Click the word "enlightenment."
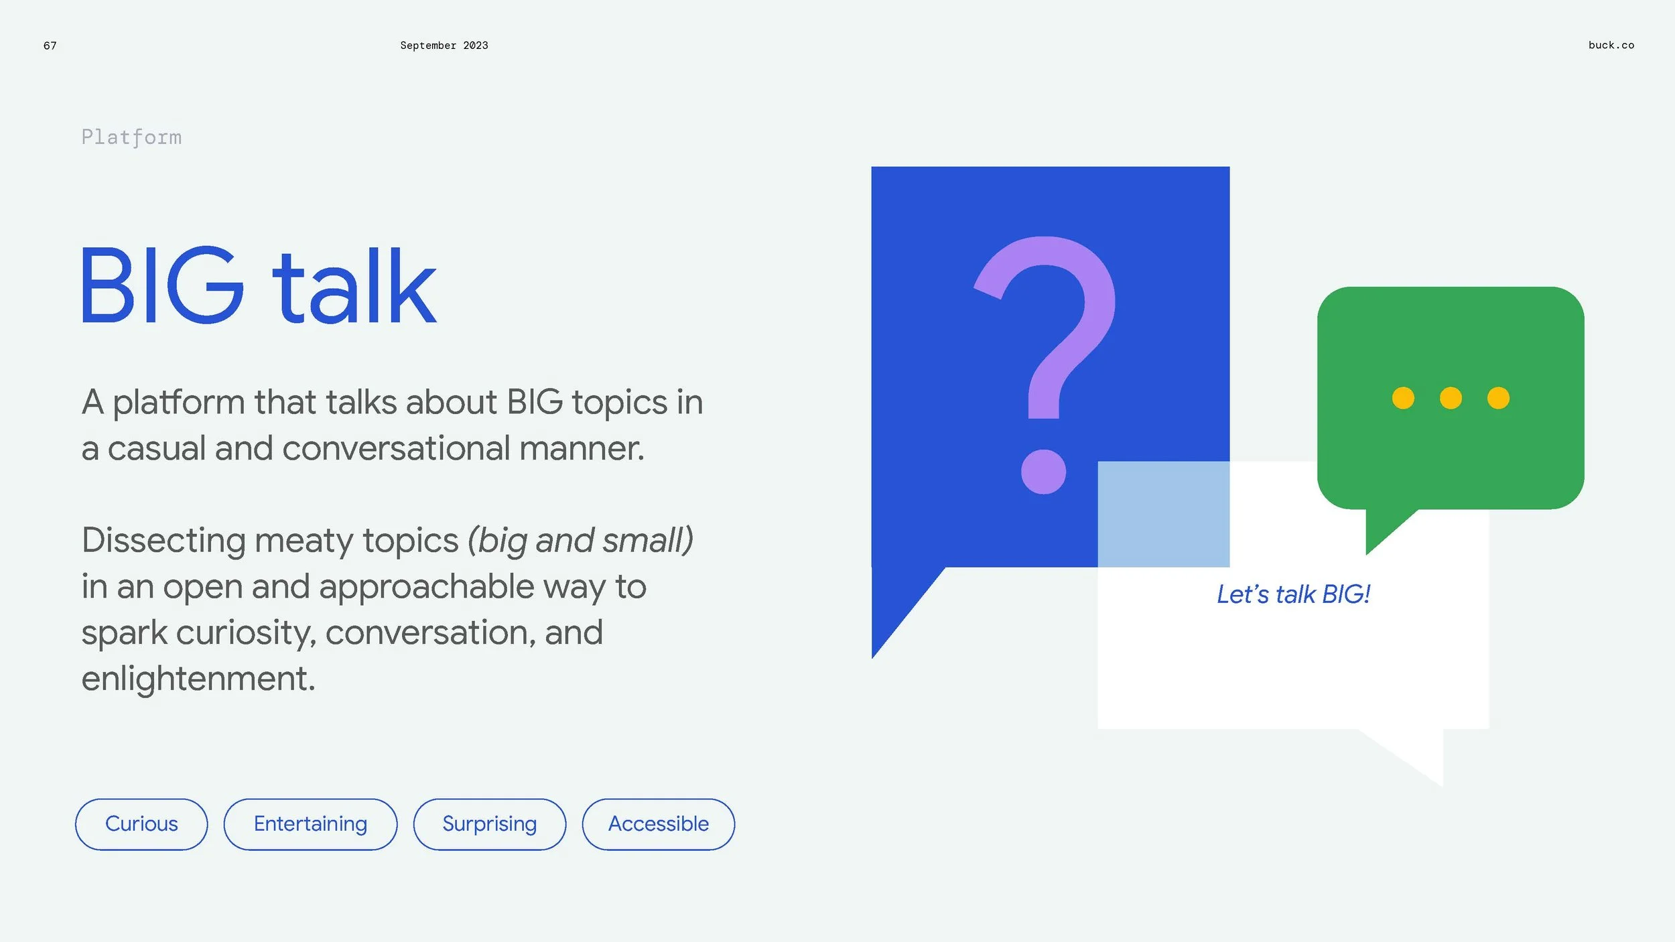 coord(198,679)
